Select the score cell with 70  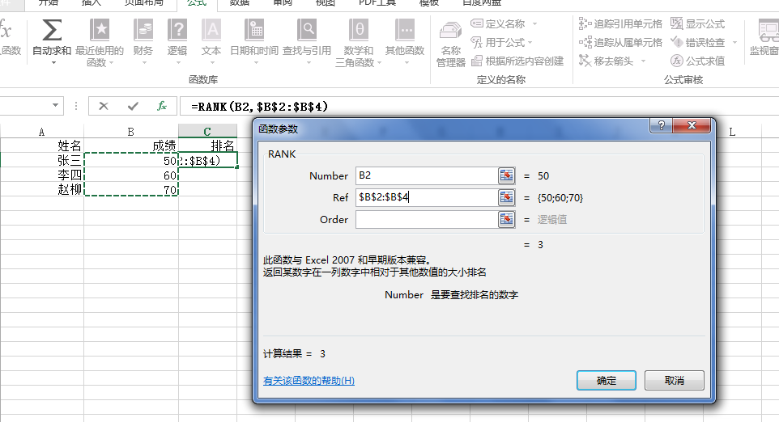click(131, 189)
